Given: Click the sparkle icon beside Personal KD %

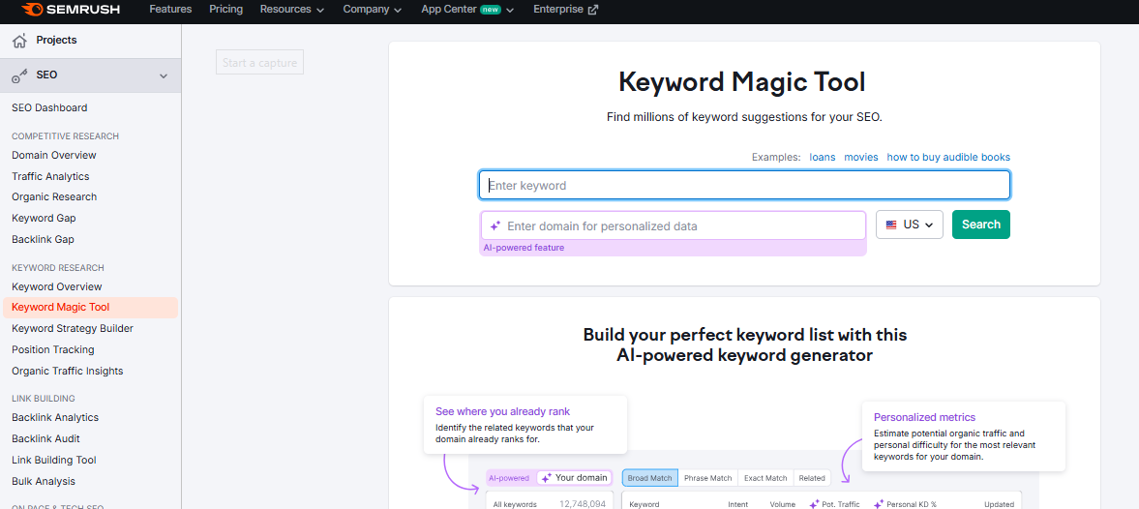Looking at the screenshot, I should pos(879,504).
